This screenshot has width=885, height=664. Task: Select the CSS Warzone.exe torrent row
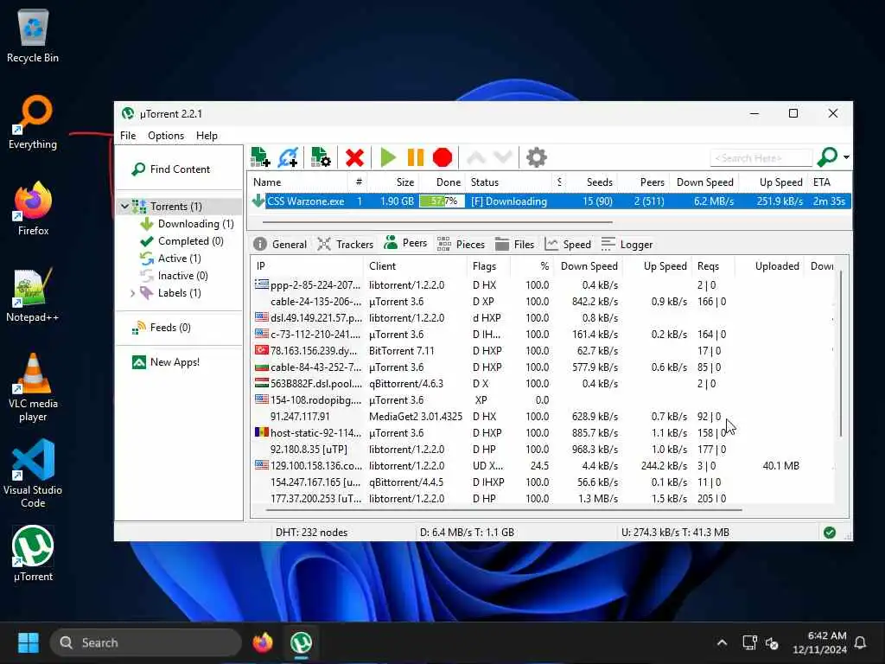[549, 201]
